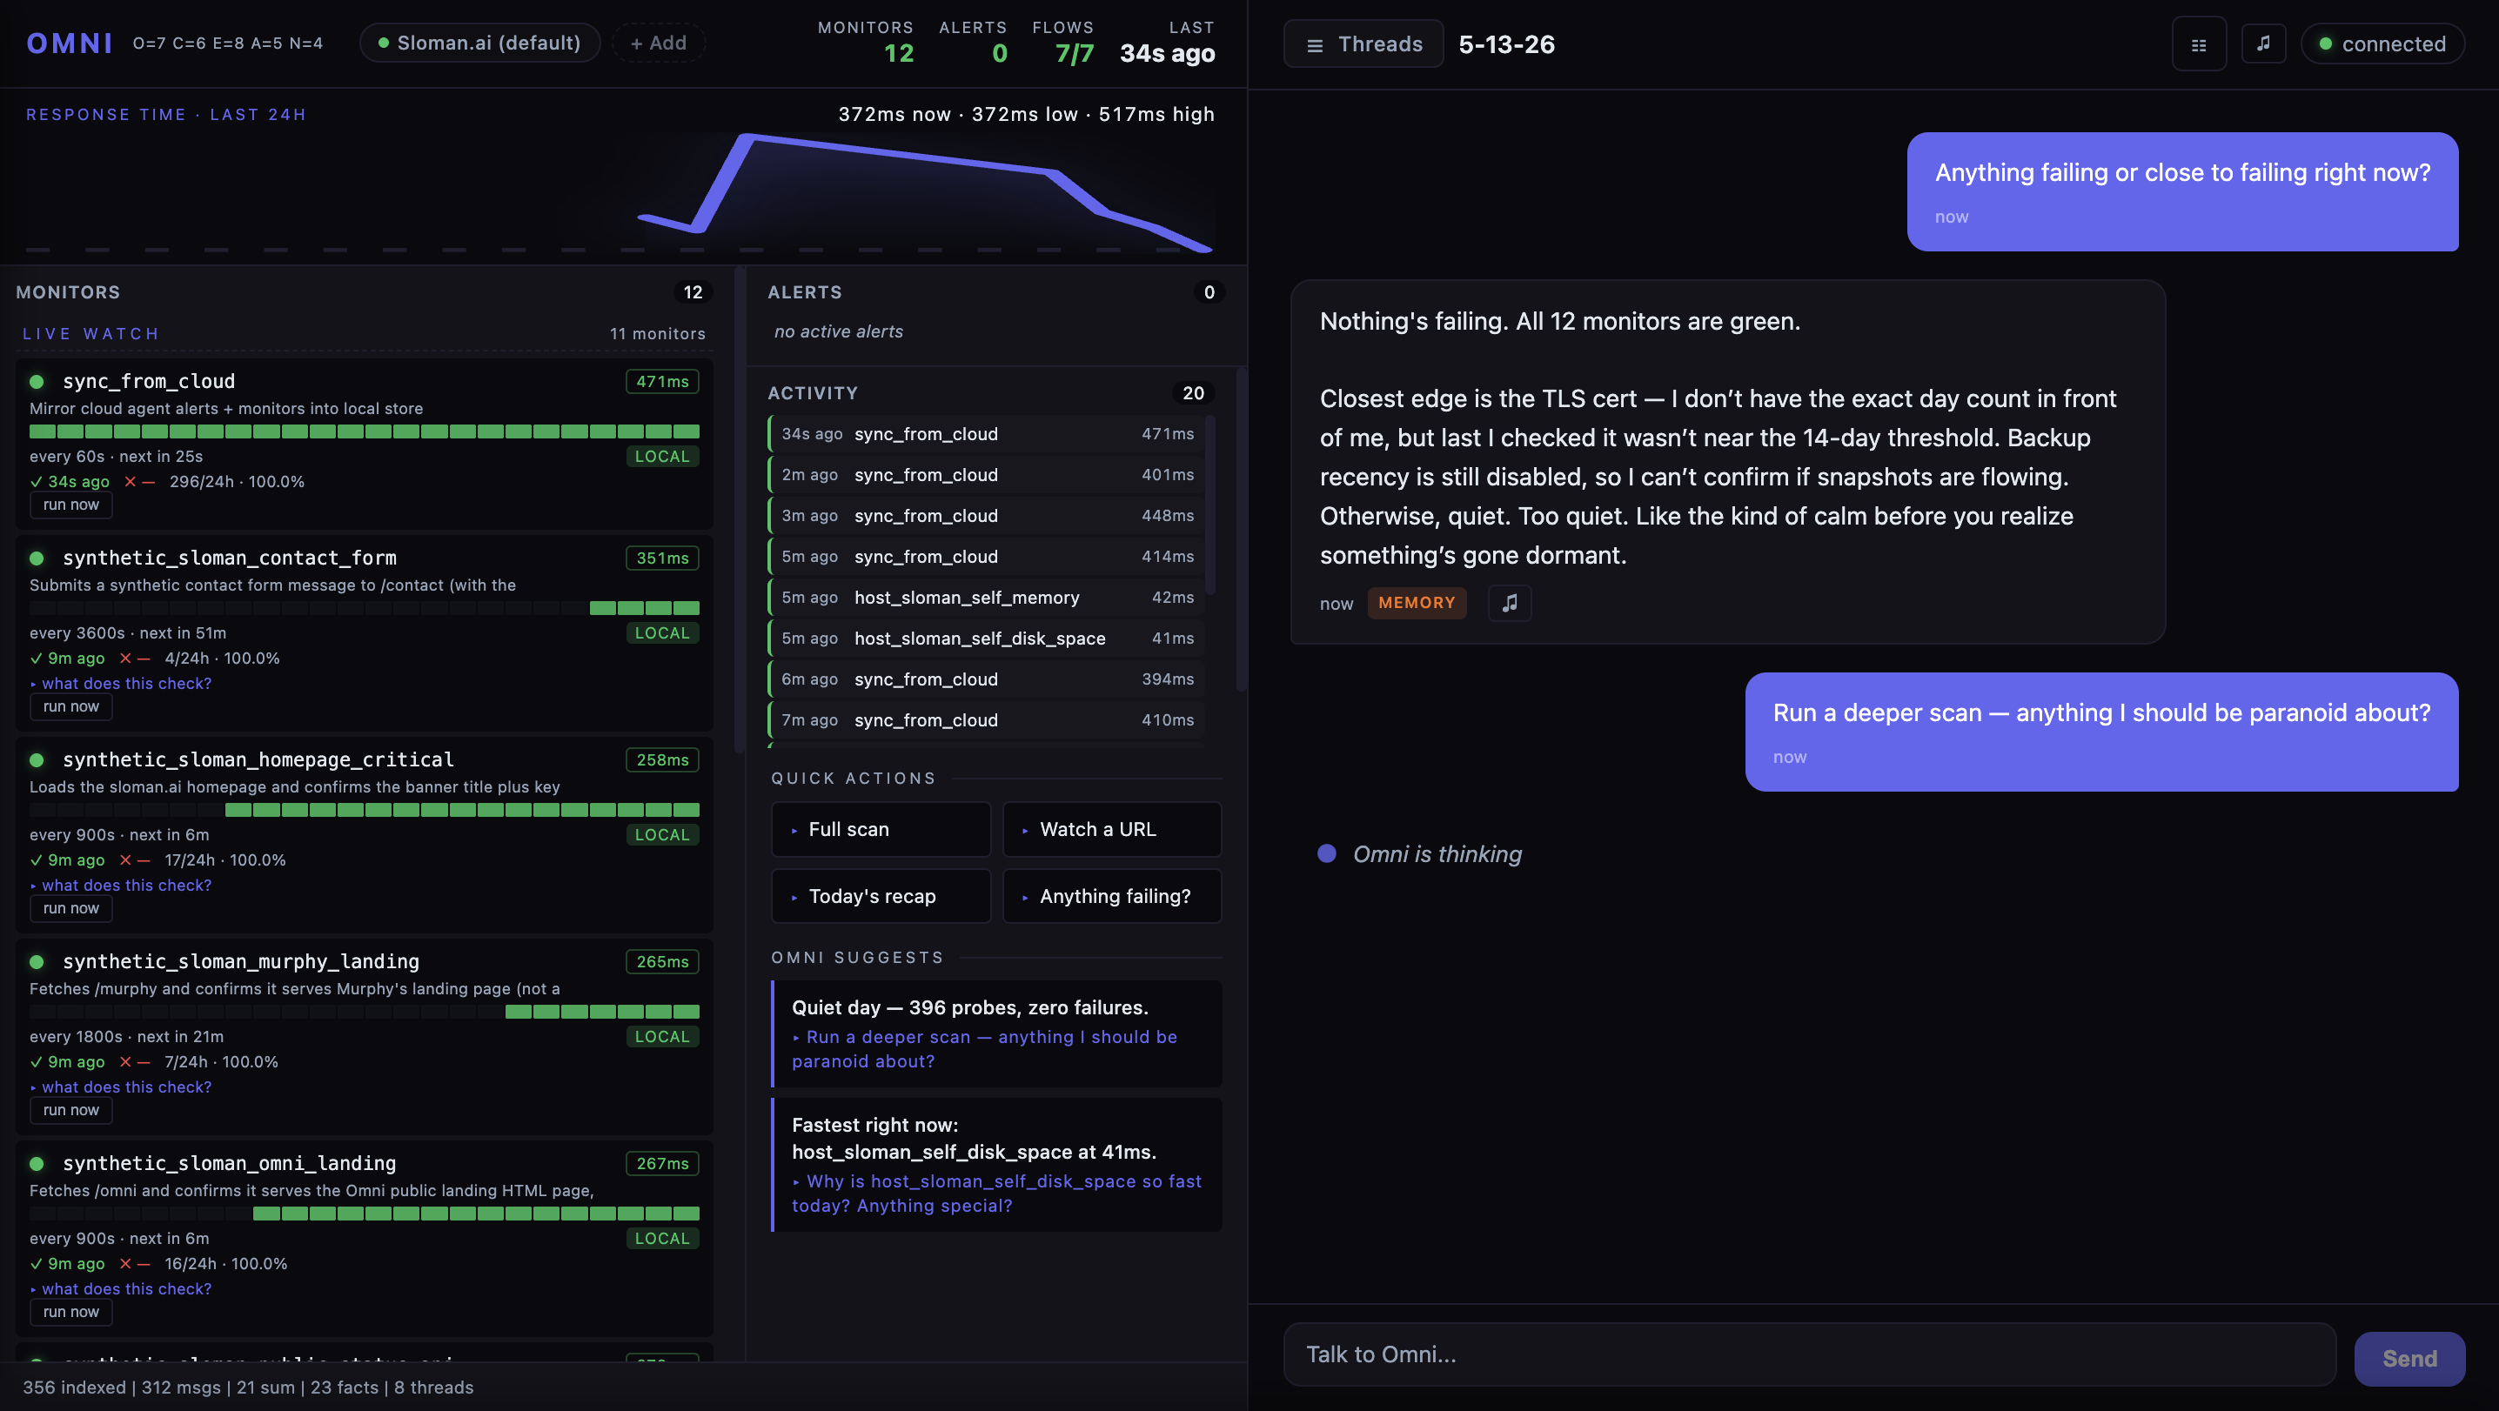2499x1411 pixels.
Task: Run synthetic_sloman_omni_landing now
Action: [x=70, y=1311]
